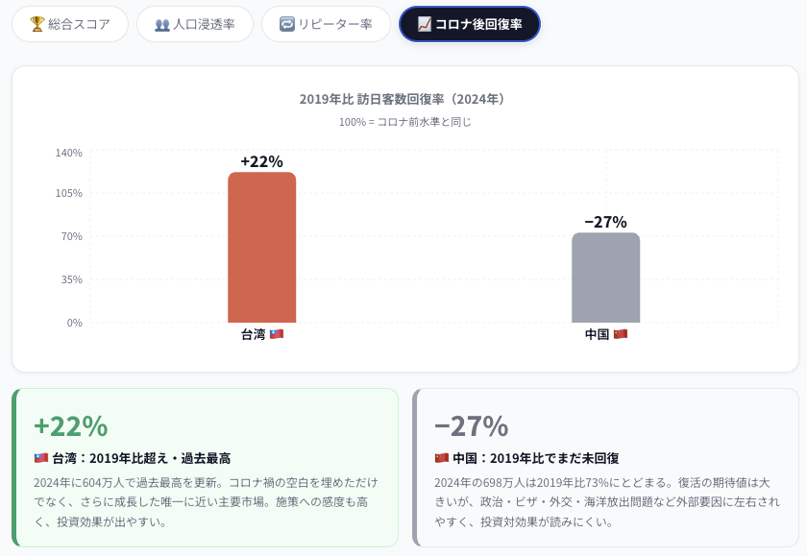This screenshot has height=556, width=807.
Task: Click the chart icon on コロナ後回復率
Action: [x=425, y=24]
